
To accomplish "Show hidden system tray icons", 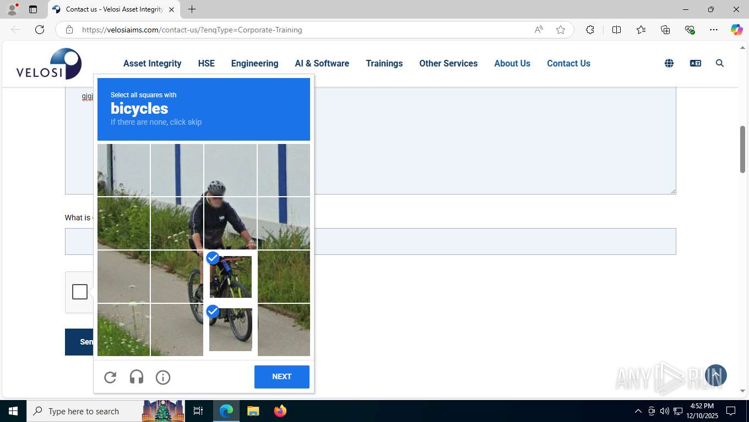I will [x=638, y=411].
